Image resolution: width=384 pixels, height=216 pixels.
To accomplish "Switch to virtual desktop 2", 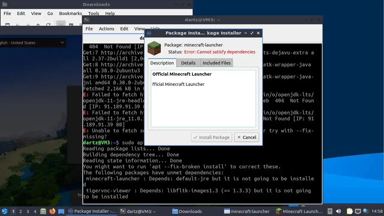I will [20, 211].
